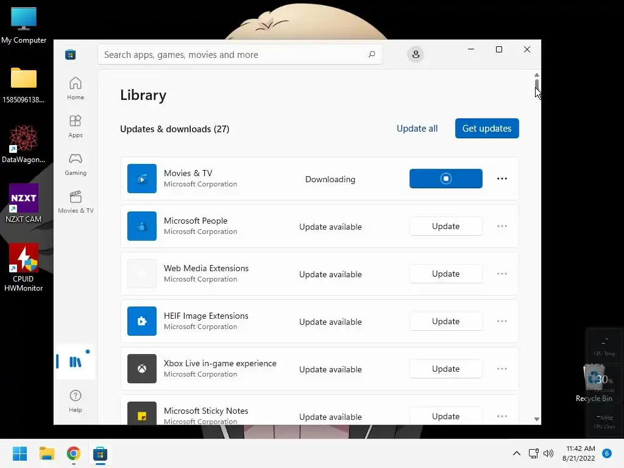624x468 pixels.
Task: Open more options for Microsoft Sticky Notes
Action: [502, 416]
